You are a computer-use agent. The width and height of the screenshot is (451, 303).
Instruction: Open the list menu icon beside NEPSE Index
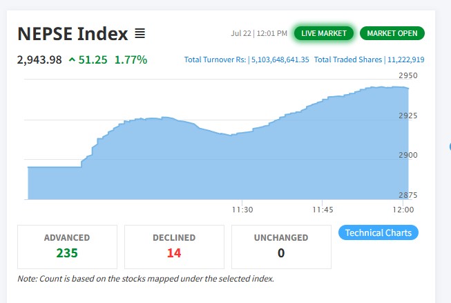click(140, 33)
